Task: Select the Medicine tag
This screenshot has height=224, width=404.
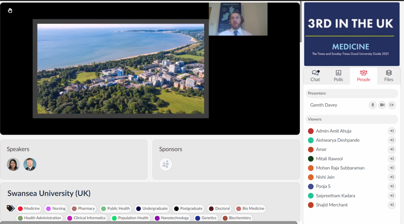Action: click(29, 208)
